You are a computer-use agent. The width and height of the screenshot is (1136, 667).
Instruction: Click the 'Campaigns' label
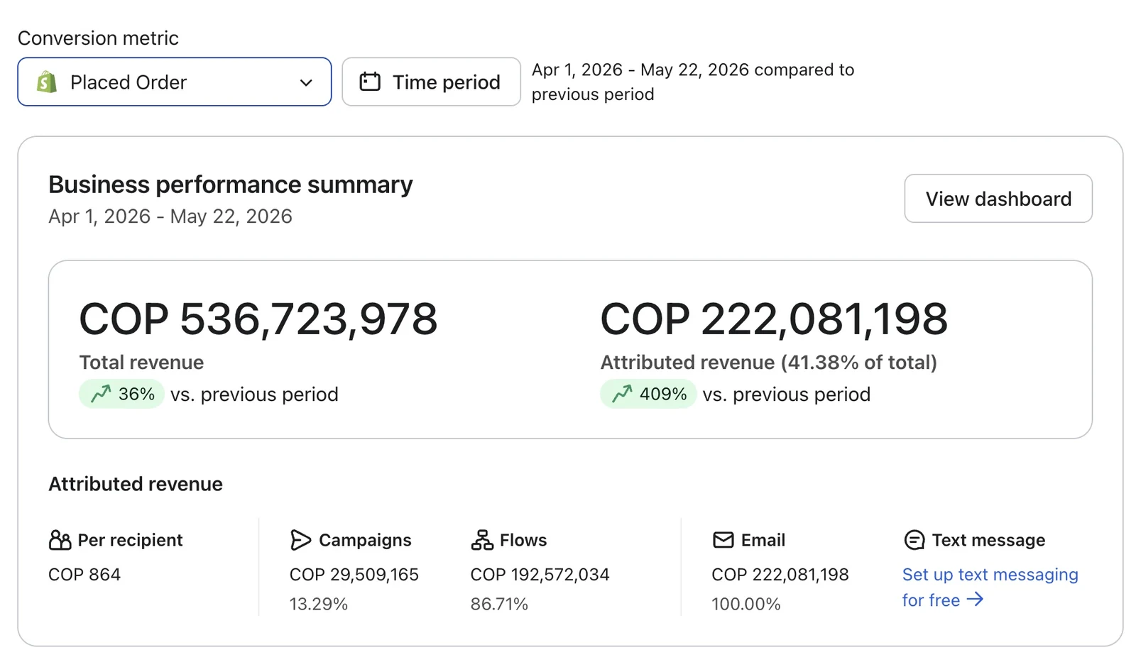[365, 541]
